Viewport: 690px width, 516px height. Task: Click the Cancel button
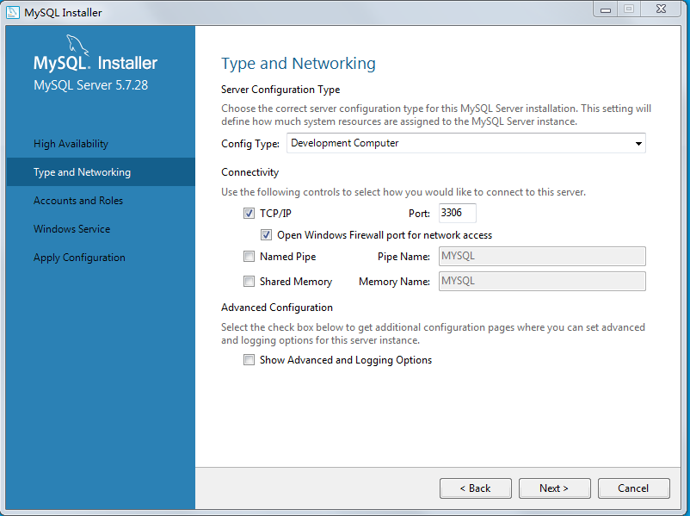click(634, 488)
